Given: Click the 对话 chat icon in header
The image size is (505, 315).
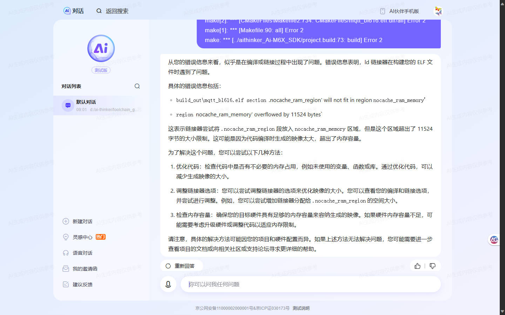Looking at the screenshot, I should click(67, 11).
